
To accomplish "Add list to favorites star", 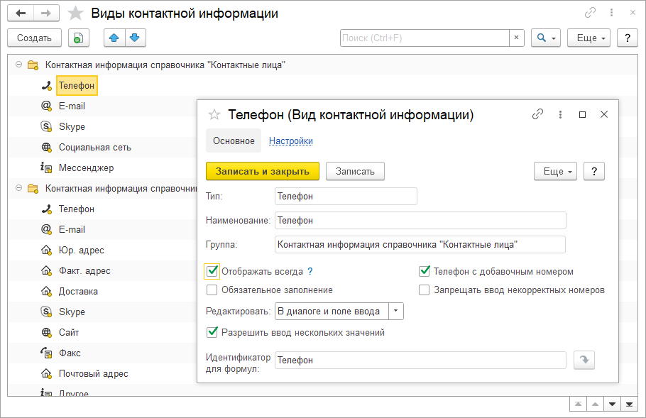I will click(x=75, y=13).
